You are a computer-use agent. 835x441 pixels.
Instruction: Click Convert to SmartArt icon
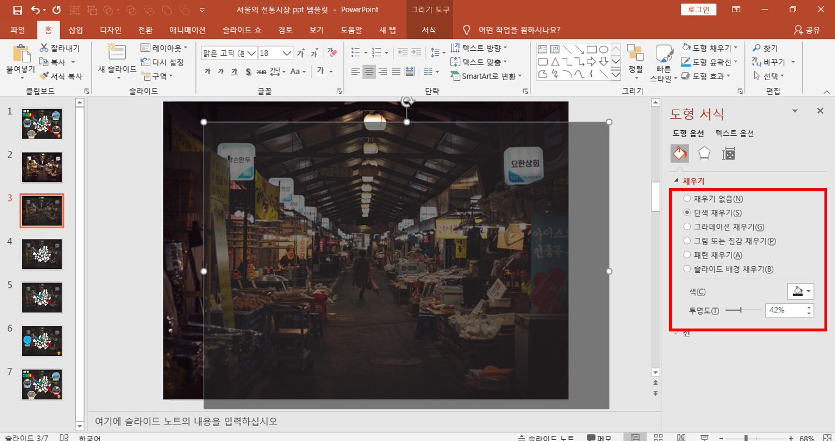coord(454,76)
